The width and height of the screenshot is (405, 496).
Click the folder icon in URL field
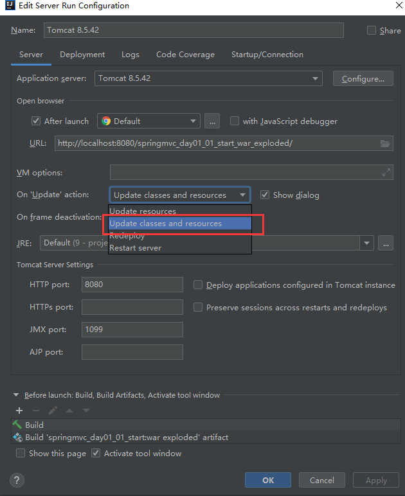click(x=385, y=144)
